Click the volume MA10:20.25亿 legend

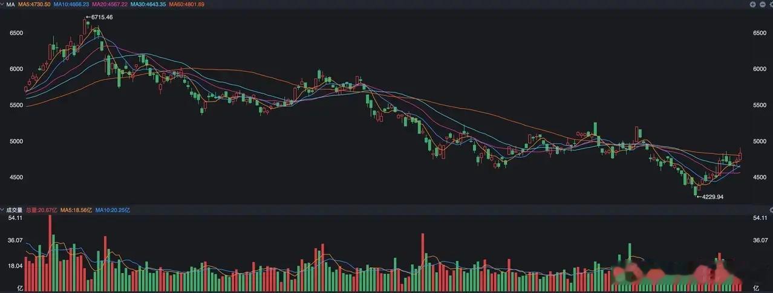point(112,210)
